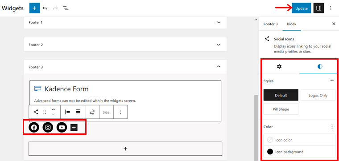This screenshot has width=339, height=161.
Task: Open the three-dot options menu top right
Action: (330, 8)
